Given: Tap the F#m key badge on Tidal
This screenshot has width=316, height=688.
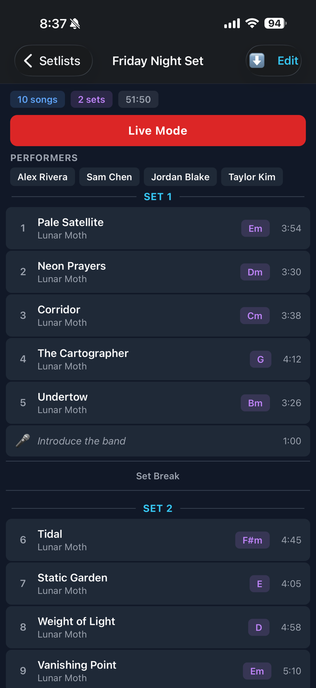Looking at the screenshot, I should pos(252,540).
